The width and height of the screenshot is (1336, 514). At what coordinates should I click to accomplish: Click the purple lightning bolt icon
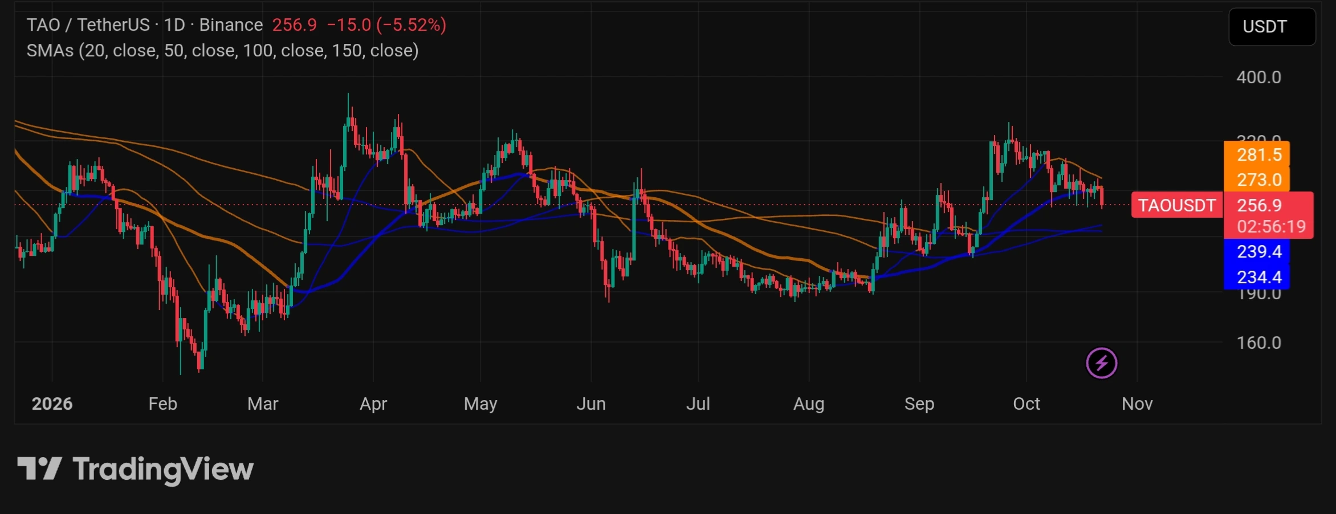1101,363
